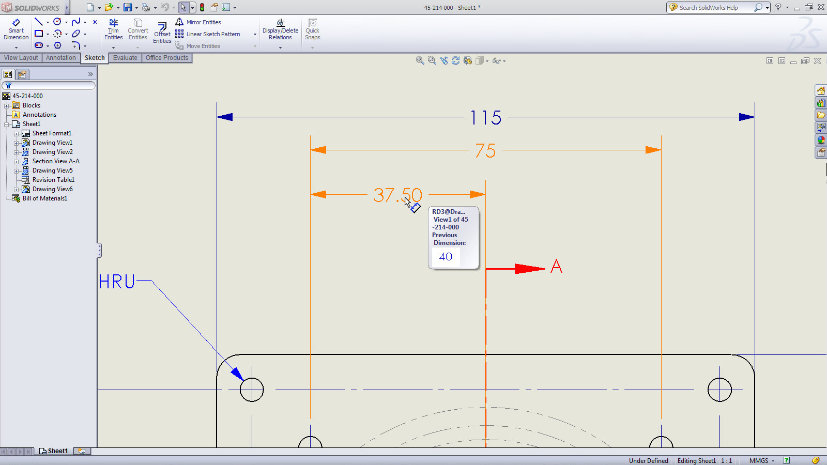This screenshot has width=827, height=465.
Task: Click the Rebuild traffic light icon
Action: coord(202,8)
